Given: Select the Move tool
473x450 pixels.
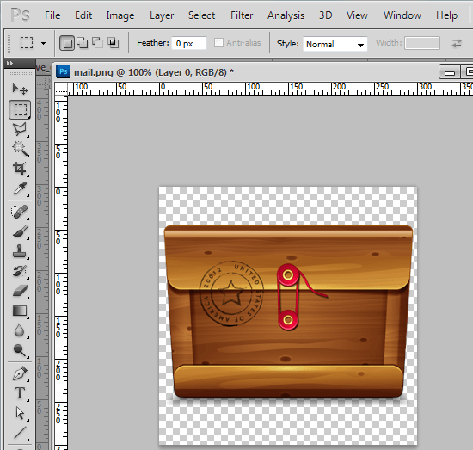Looking at the screenshot, I should [x=20, y=89].
